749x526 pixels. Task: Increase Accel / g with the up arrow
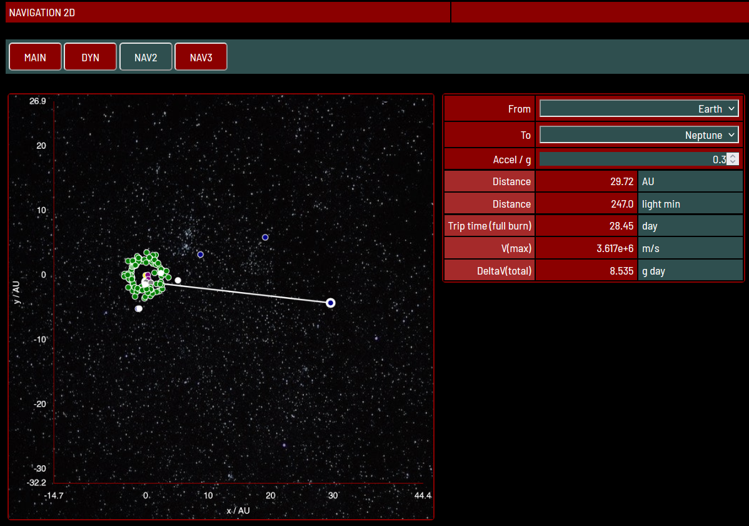pyautogui.click(x=733, y=156)
